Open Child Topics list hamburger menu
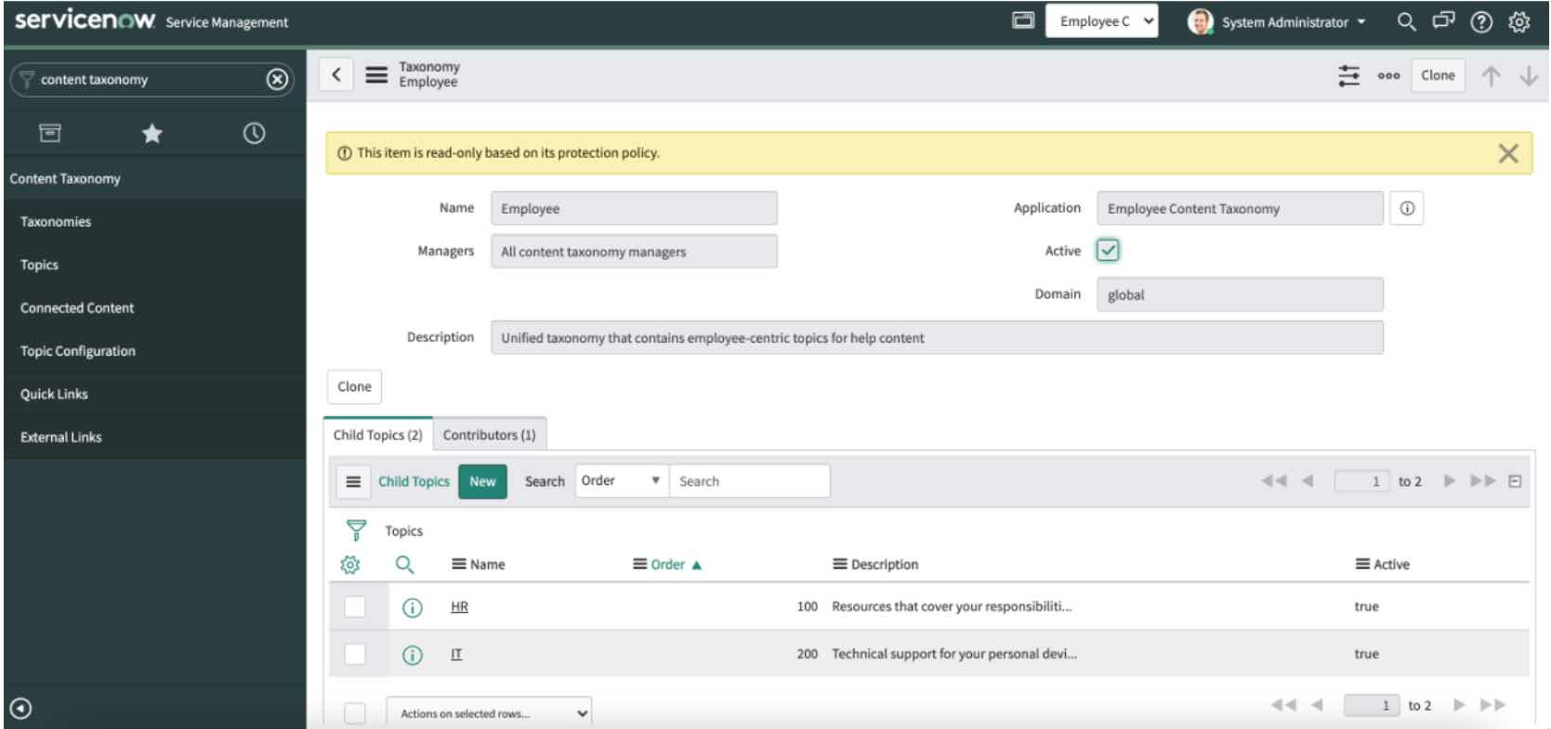Viewport: 1551px width, 729px height. coord(353,481)
